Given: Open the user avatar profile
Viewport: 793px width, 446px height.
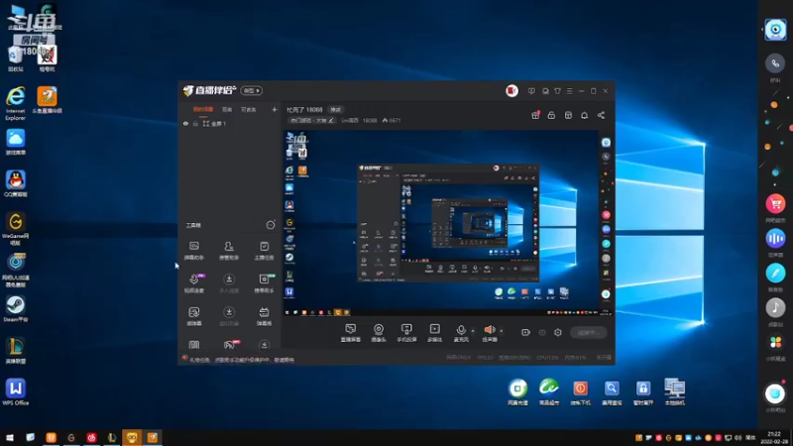Looking at the screenshot, I should click(512, 90).
